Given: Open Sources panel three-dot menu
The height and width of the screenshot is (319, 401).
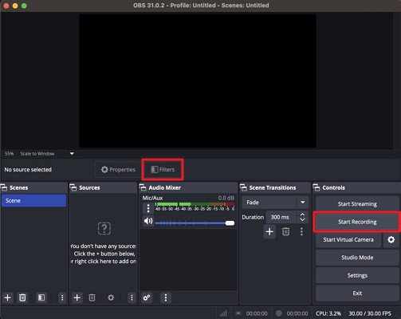Looking at the screenshot, I should click(132, 297).
